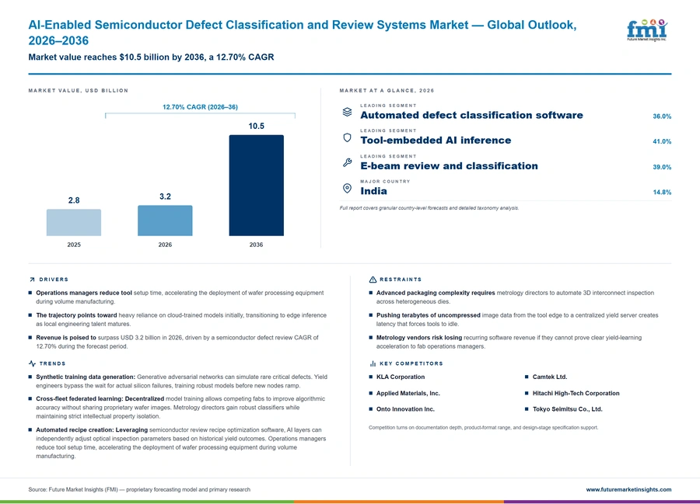The width and height of the screenshot is (700, 504).
Task: Click 'Automated recipe creation' trend
Action: click(75, 430)
